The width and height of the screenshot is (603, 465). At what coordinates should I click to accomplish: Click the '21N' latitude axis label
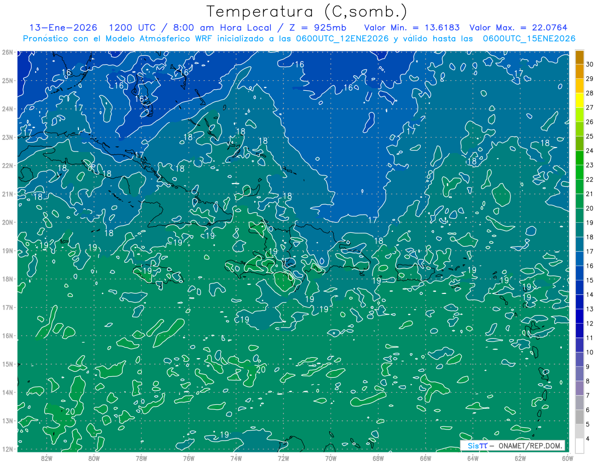[8, 194]
